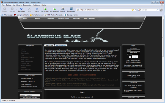This screenshot has height=103, width=165.
Task: Open Nyt faneblad new tab icon
Action: (x=54, y=9)
